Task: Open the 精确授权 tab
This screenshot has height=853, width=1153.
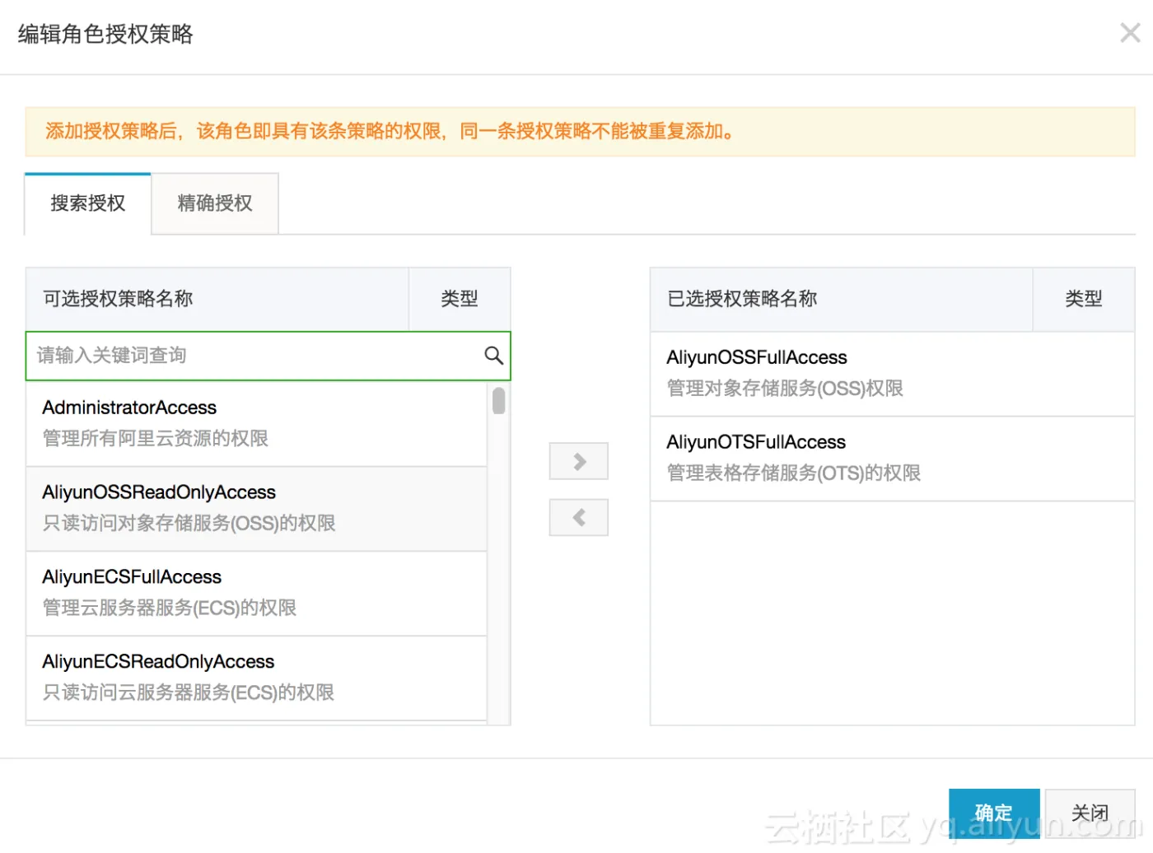Action: click(215, 203)
